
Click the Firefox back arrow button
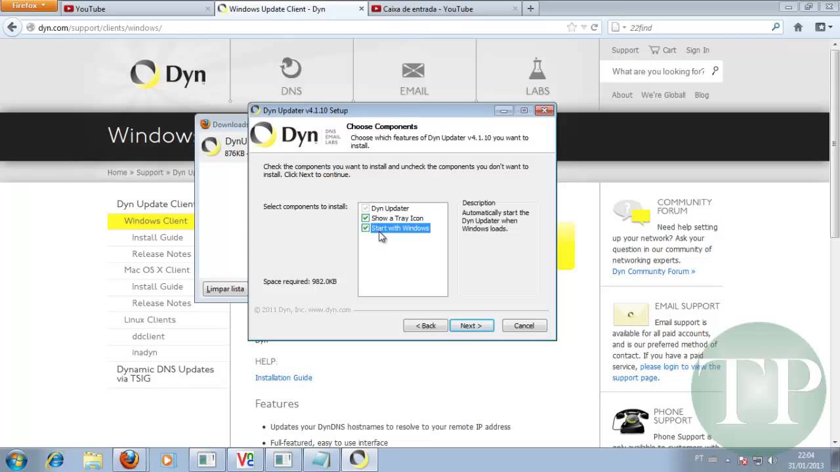[x=12, y=28]
